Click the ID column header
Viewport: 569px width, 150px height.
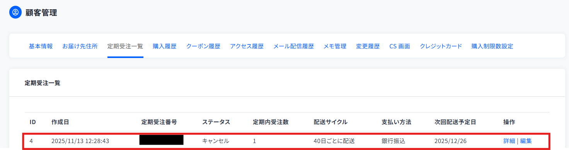(x=33, y=122)
